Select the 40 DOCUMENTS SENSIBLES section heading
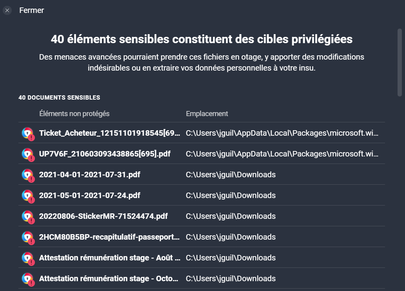 [59, 97]
